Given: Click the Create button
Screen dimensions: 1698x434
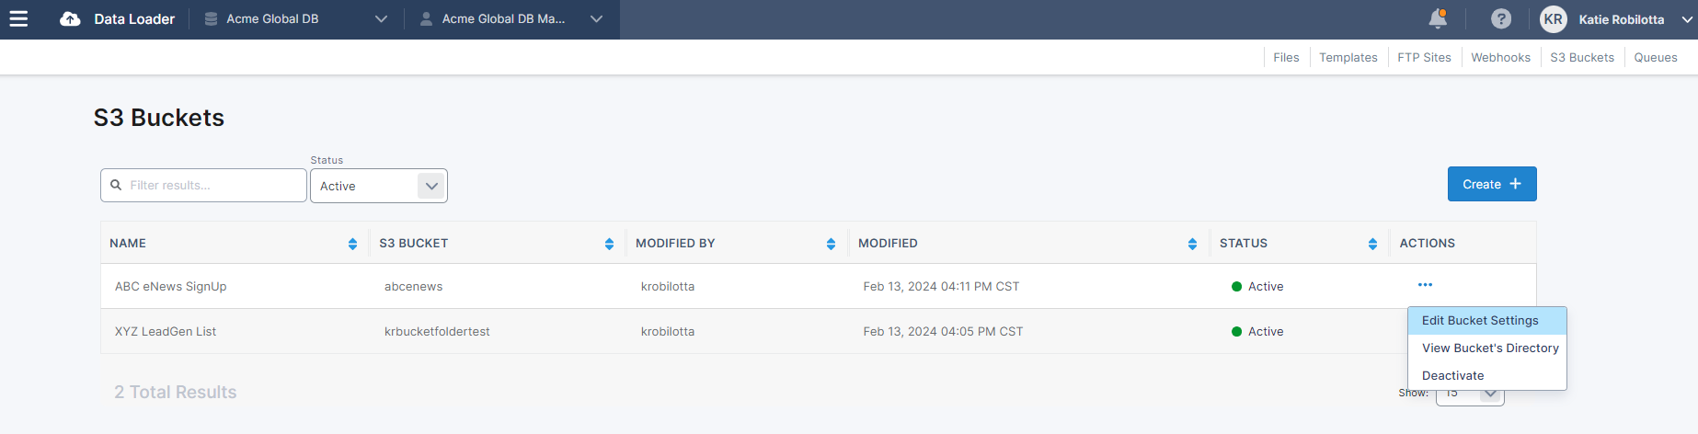Looking at the screenshot, I should point(1491,184).
